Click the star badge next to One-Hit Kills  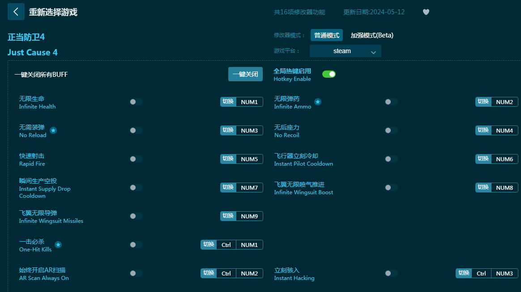click(x=58, y=245)
